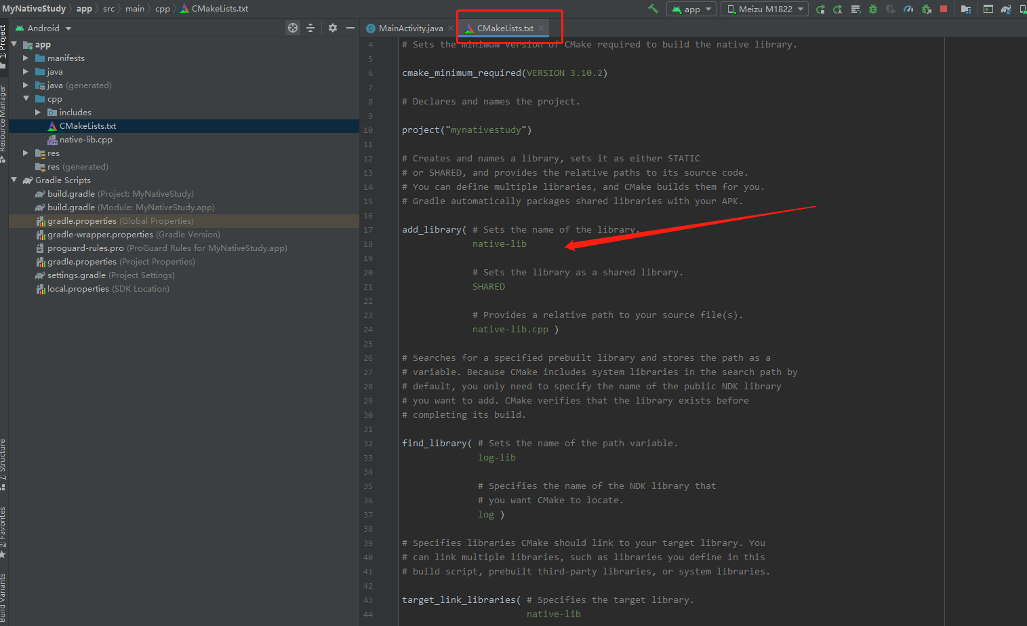Click cpp in the breadcrumb path

[163, 9]
